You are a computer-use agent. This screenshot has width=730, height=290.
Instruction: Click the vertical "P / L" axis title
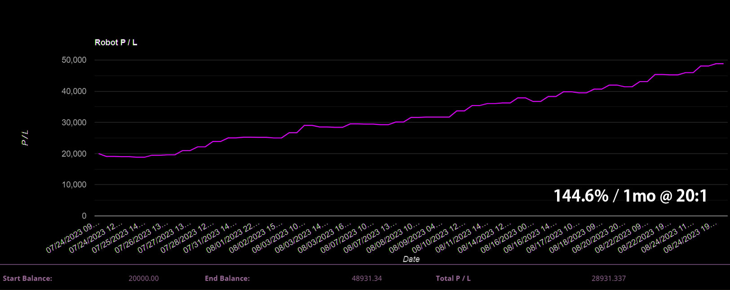pos(25,138)
